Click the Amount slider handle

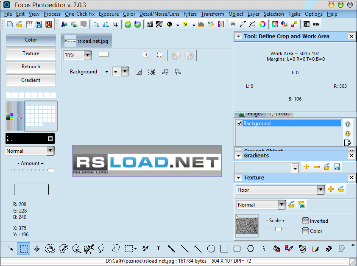51,170
